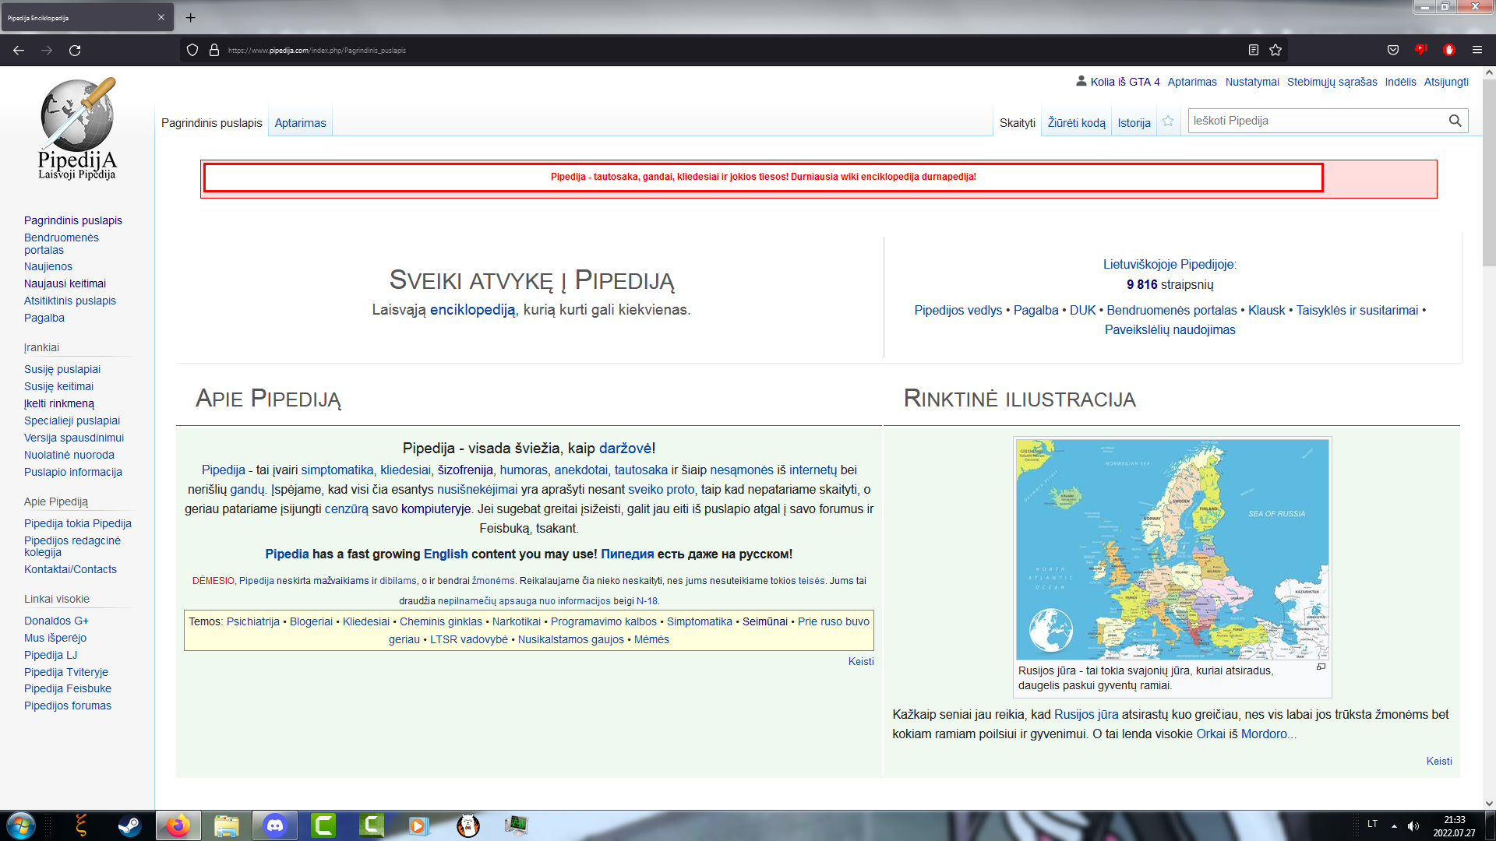1496x841 pixels.
Task: Open the Firefox hamburger menu
Action: click(x=1477, y=50)
